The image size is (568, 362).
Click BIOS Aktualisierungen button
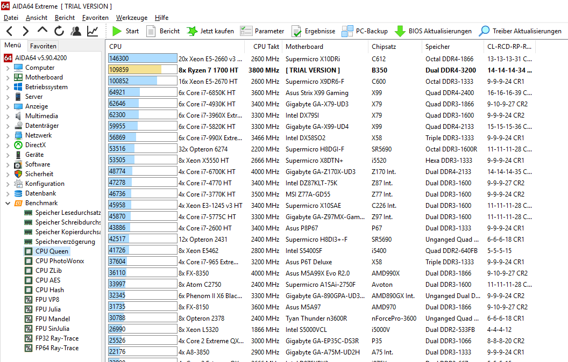point(433,31)
